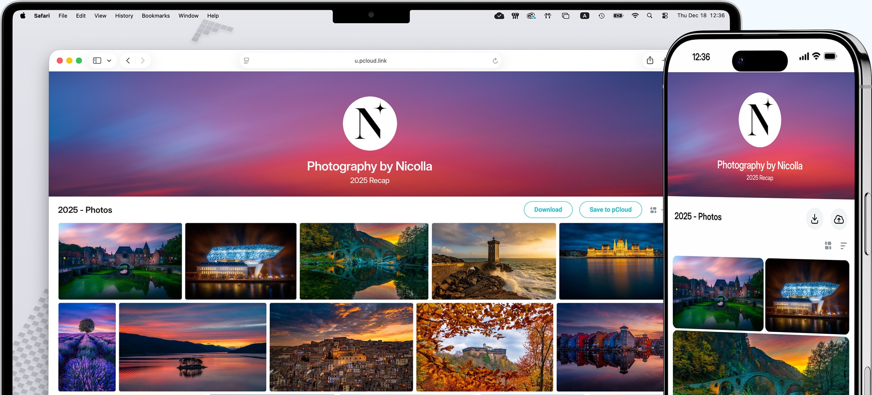Open the Apple menu
Screen dimensions: 872x395
(23, 16)
